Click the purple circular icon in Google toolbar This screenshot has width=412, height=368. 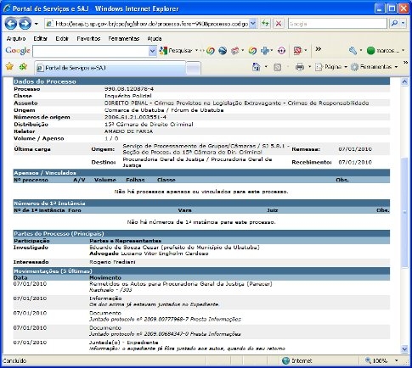tap(281, 51)
